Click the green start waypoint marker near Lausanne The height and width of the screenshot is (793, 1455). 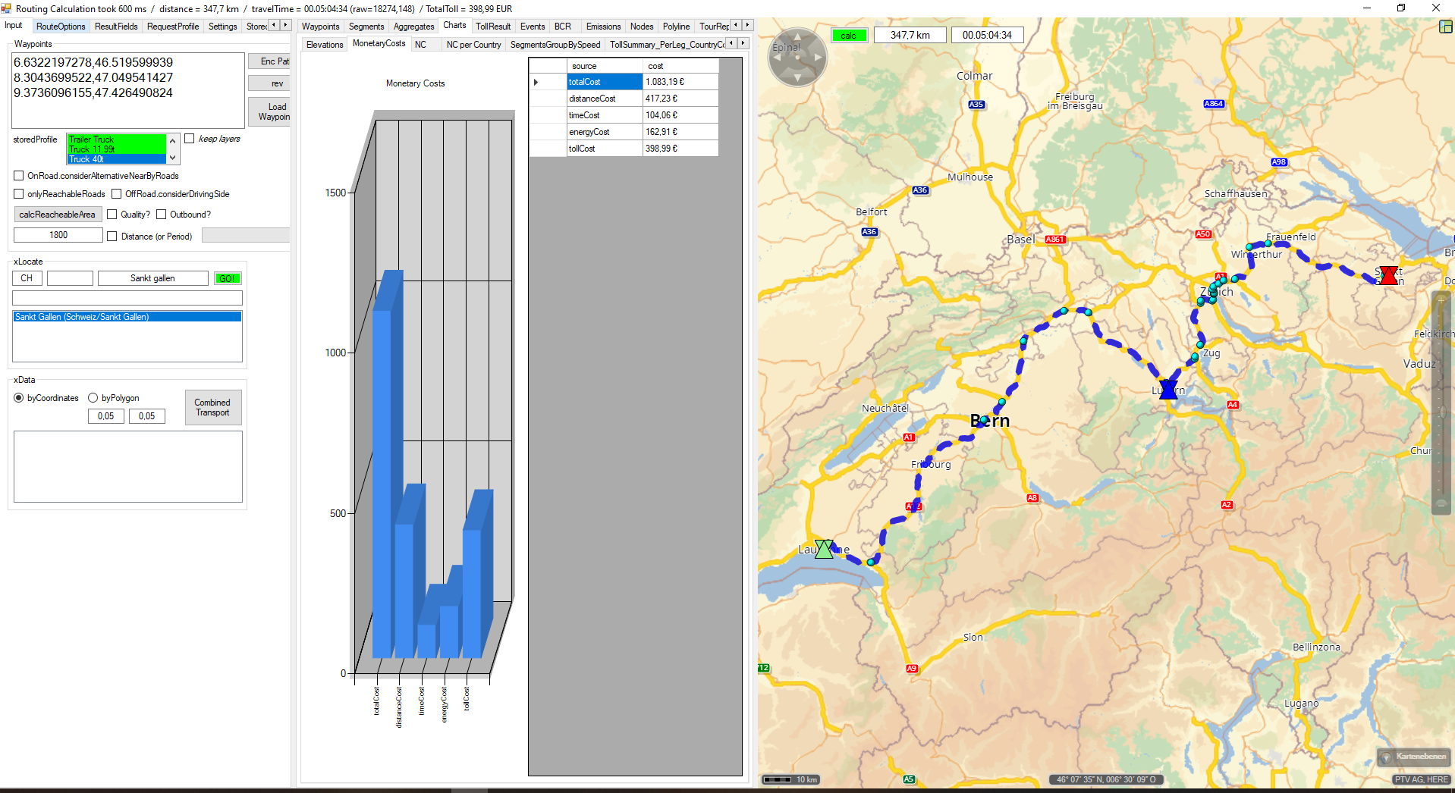824,549
